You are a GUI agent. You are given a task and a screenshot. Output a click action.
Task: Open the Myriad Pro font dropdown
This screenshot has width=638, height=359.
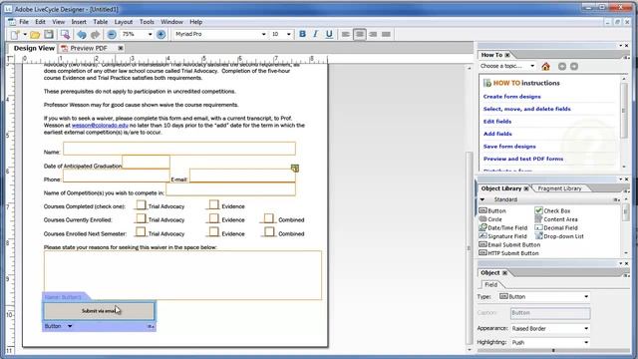[x=263, y=35]
